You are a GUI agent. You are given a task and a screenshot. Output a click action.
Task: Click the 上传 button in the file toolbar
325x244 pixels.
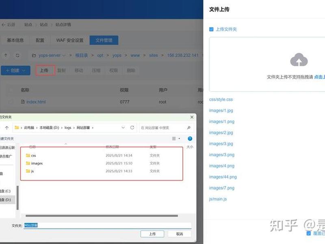[45, 70]
